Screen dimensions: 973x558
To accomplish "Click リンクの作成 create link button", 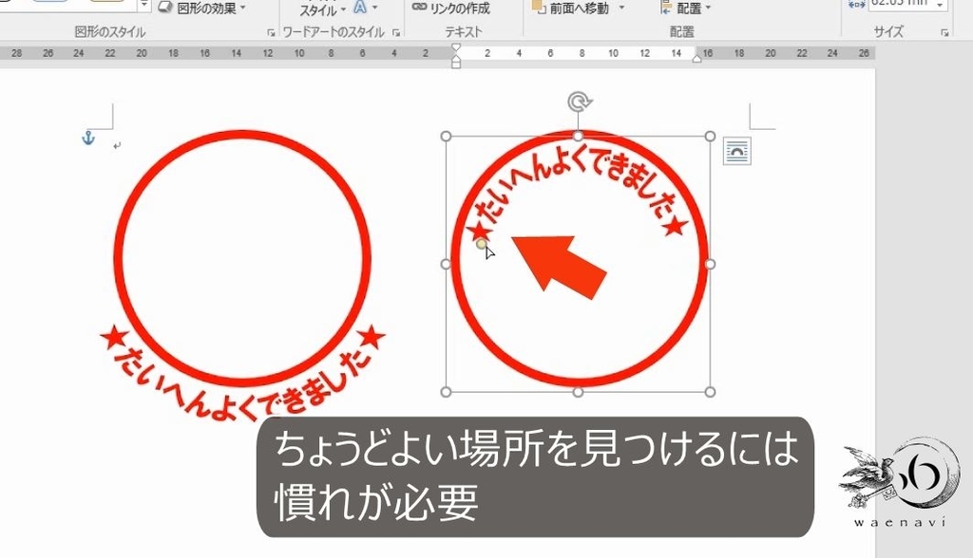I will pos(451,8).
